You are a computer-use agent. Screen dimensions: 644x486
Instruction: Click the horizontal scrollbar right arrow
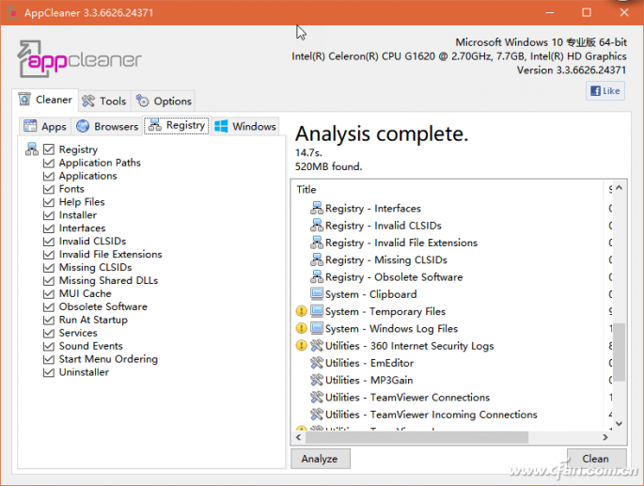605,437
